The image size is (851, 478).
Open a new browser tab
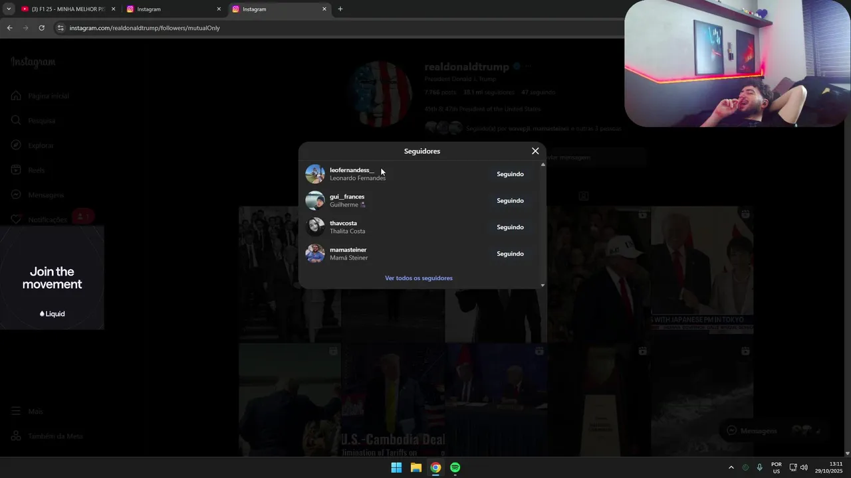click(x=340, y=9)
